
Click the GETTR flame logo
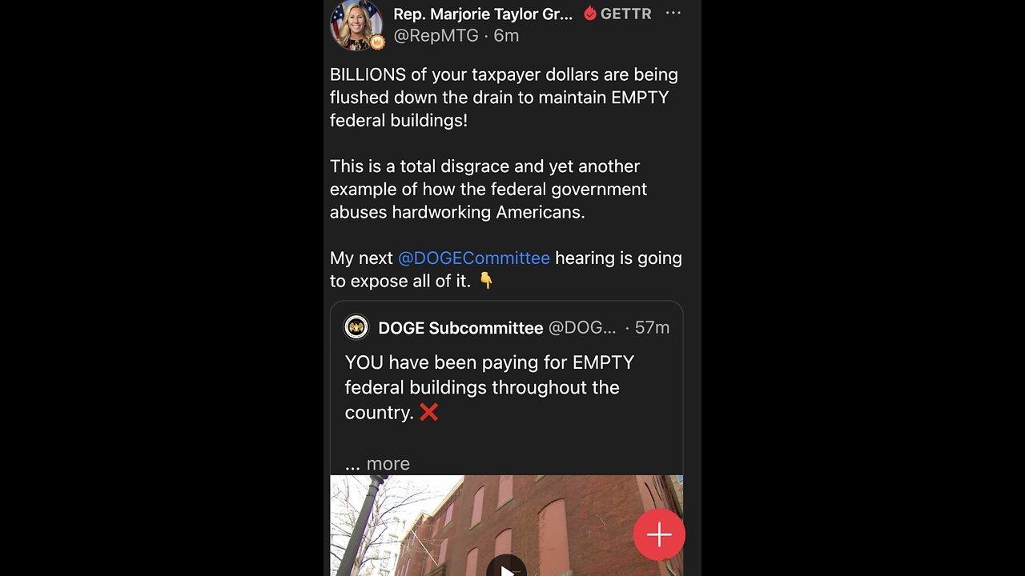(x=590, y=14)
